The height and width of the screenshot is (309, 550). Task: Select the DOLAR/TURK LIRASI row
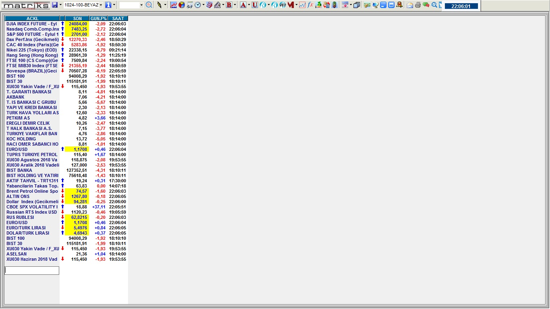click(x=66, y=233)
